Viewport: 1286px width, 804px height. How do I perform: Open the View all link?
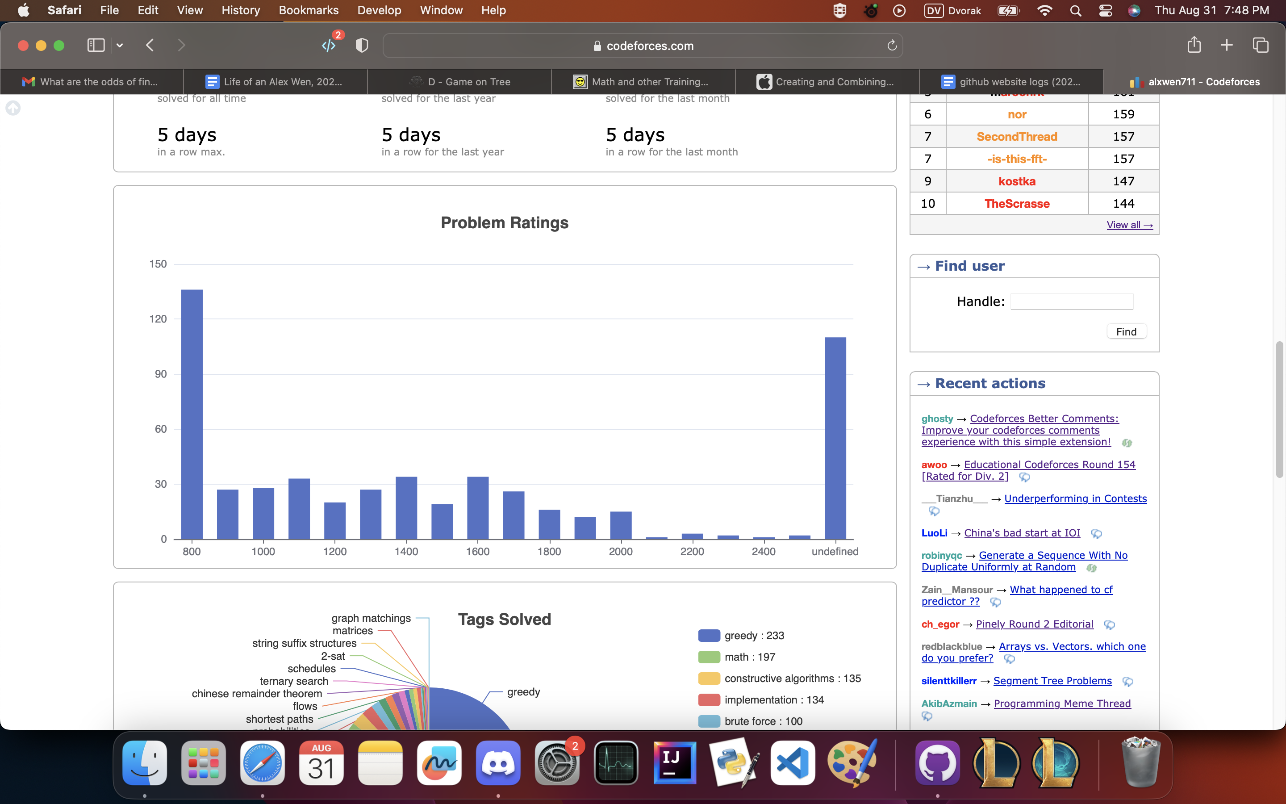pos(1129,225)
